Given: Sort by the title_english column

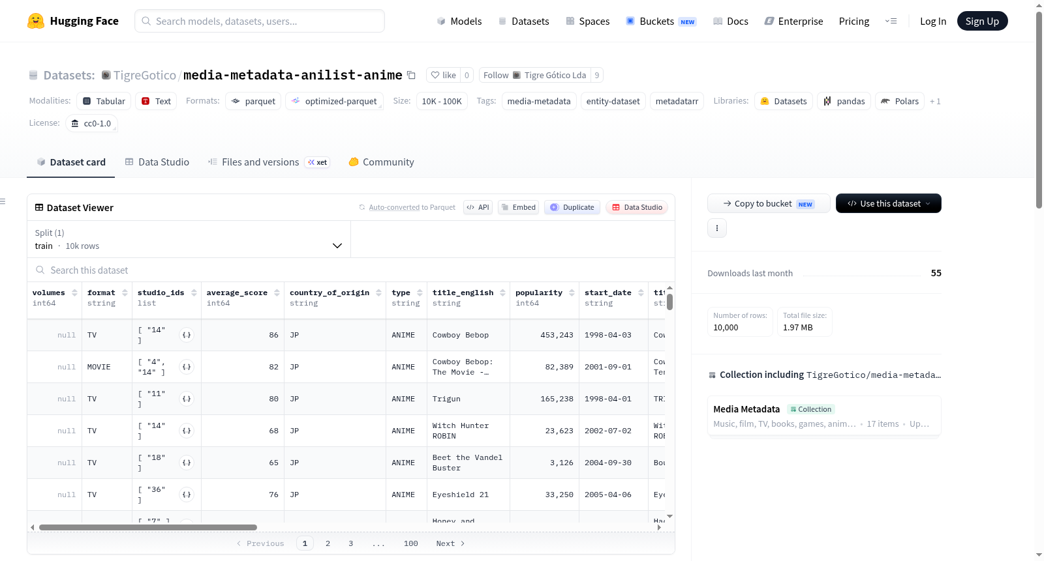Looking at the screenshot, I should click(x=502, y=293).
